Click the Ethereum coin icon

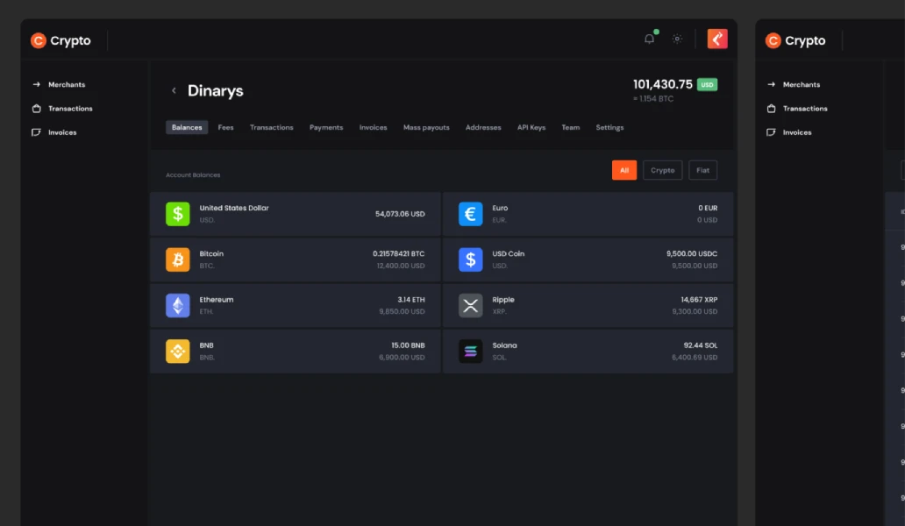tap(178, 305)
